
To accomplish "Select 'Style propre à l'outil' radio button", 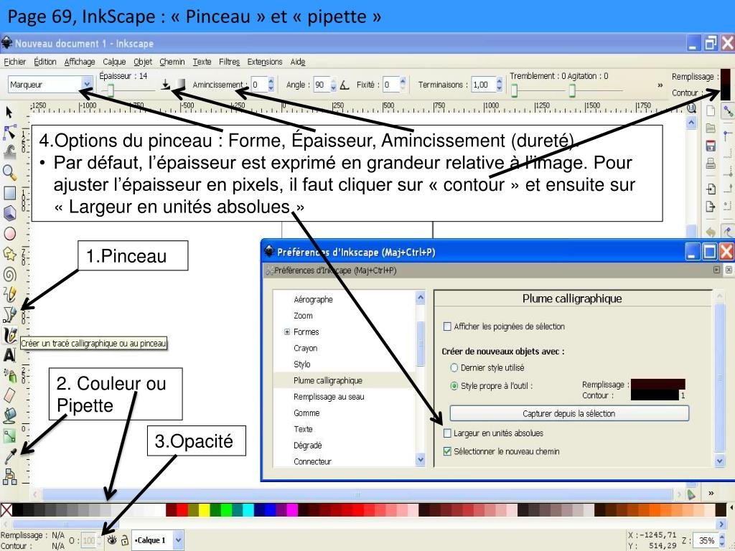I will click(x=454, y=386).
